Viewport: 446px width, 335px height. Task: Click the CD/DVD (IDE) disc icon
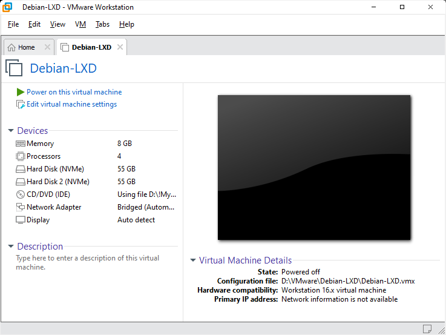click(x=21, y=194)
